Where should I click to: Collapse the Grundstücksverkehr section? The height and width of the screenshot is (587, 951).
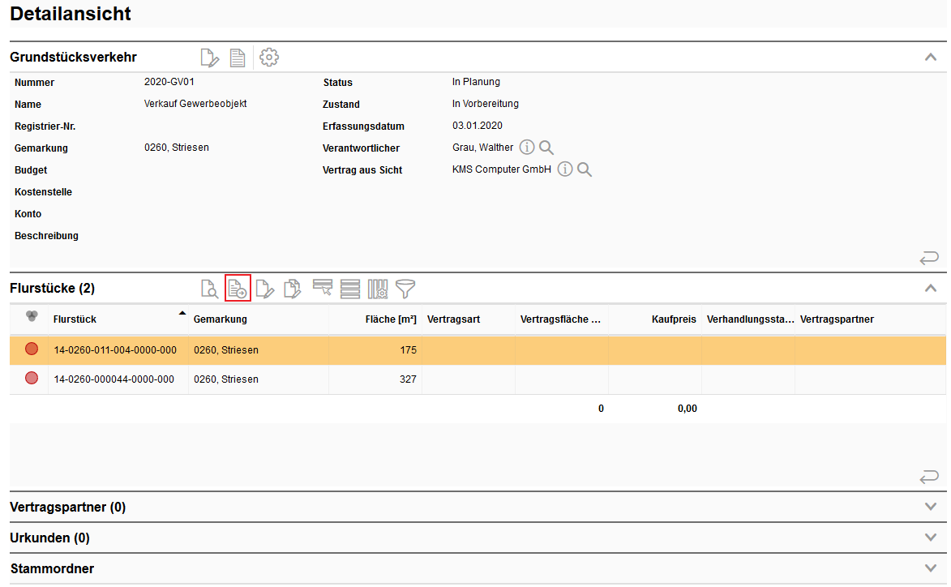pyautogui.click(x=930, y=58)
